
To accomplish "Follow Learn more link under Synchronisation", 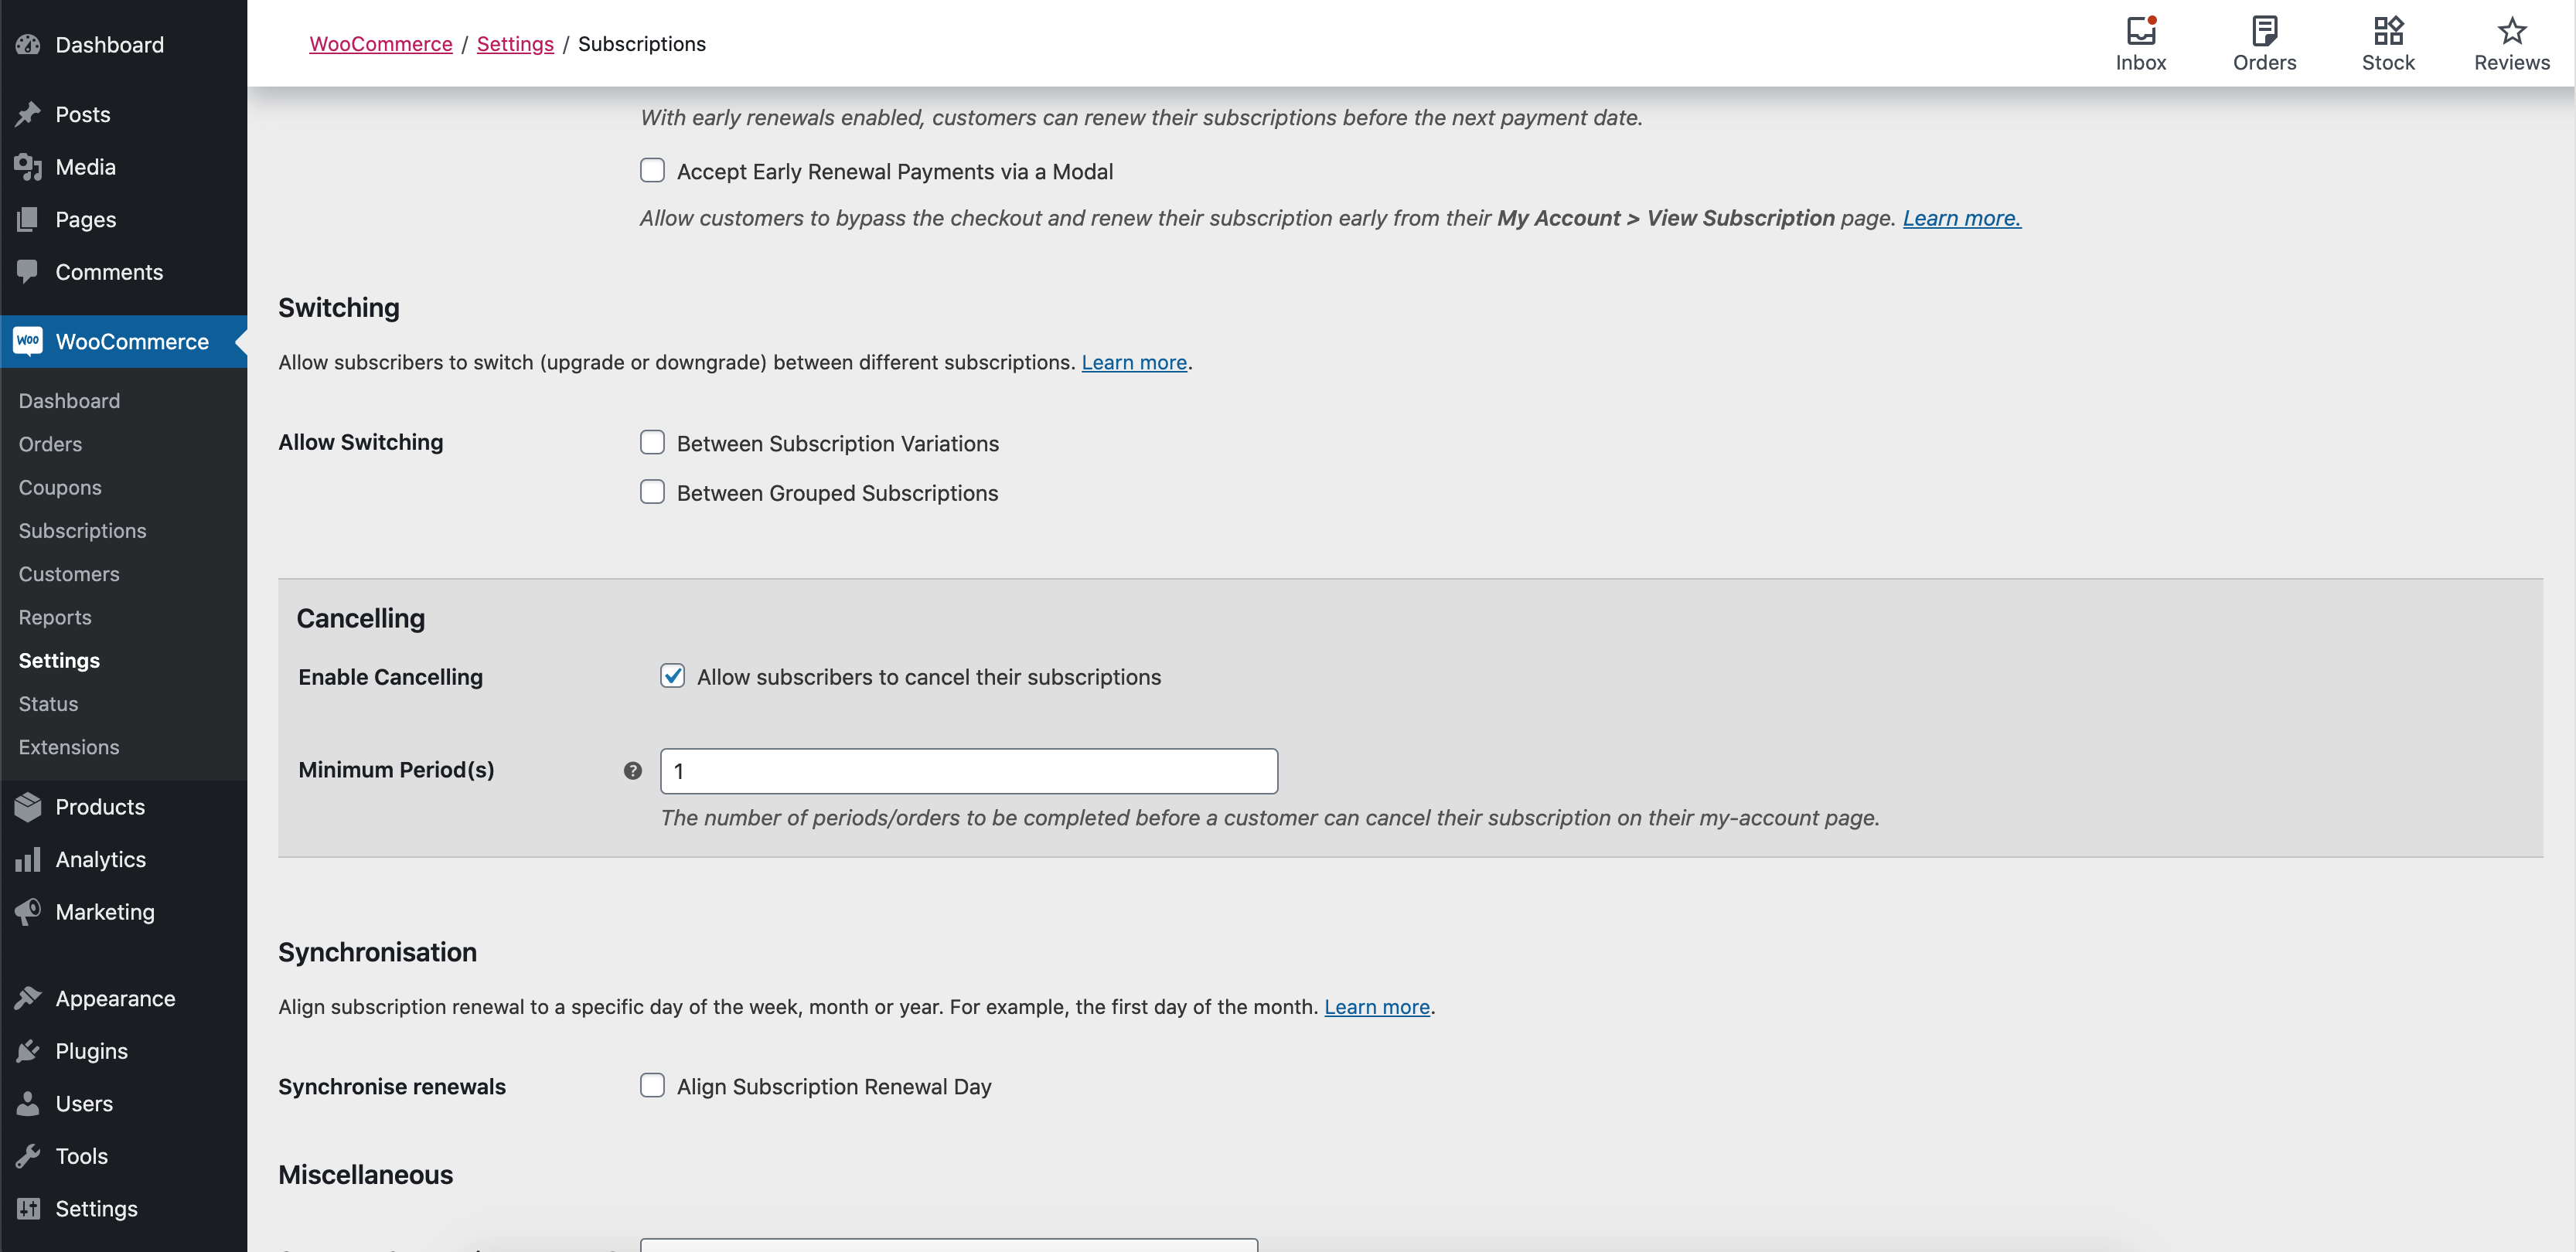I will [1376, 1006].
